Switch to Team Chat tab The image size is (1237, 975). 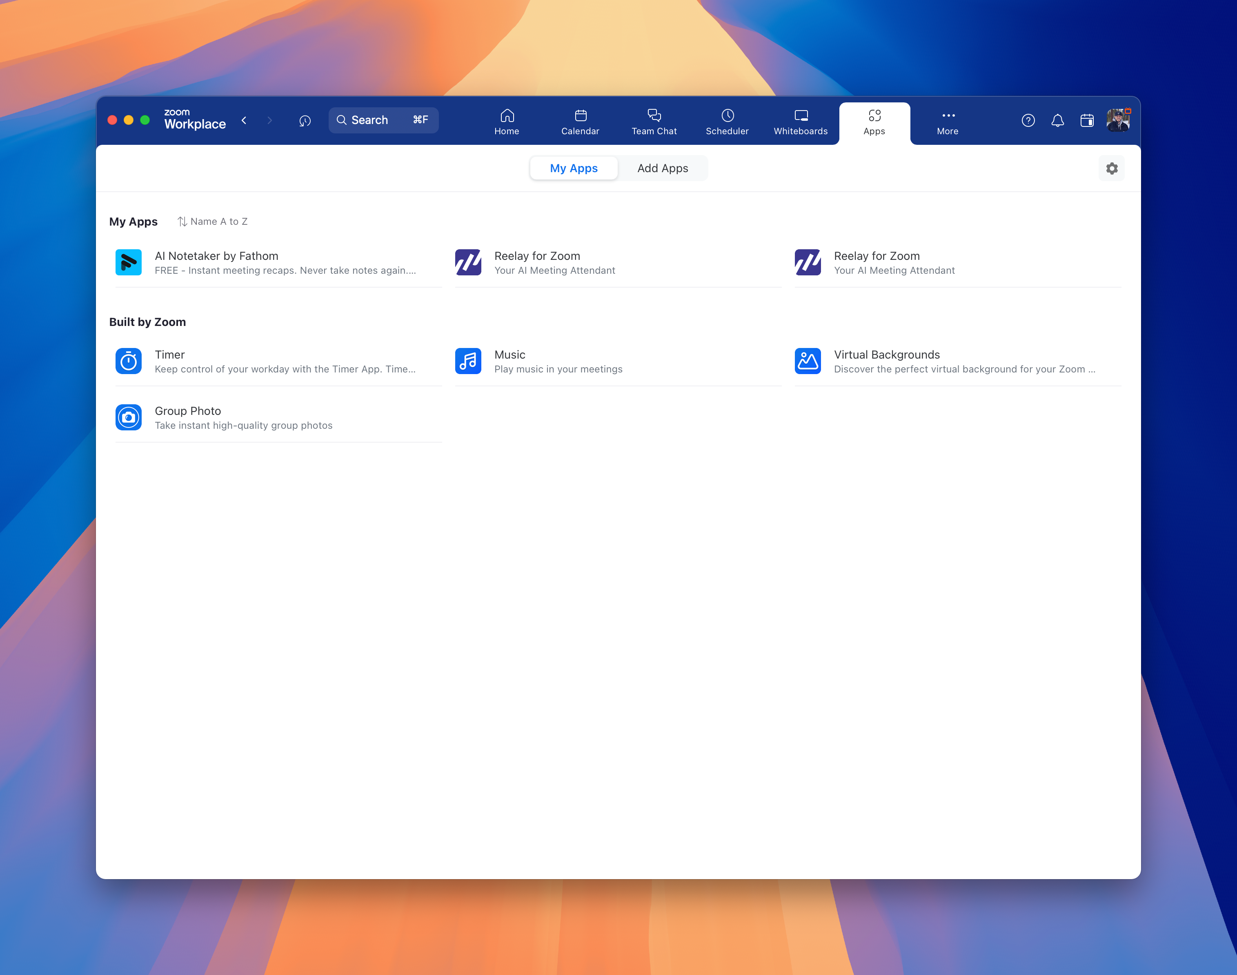click(x=654, y=123)
